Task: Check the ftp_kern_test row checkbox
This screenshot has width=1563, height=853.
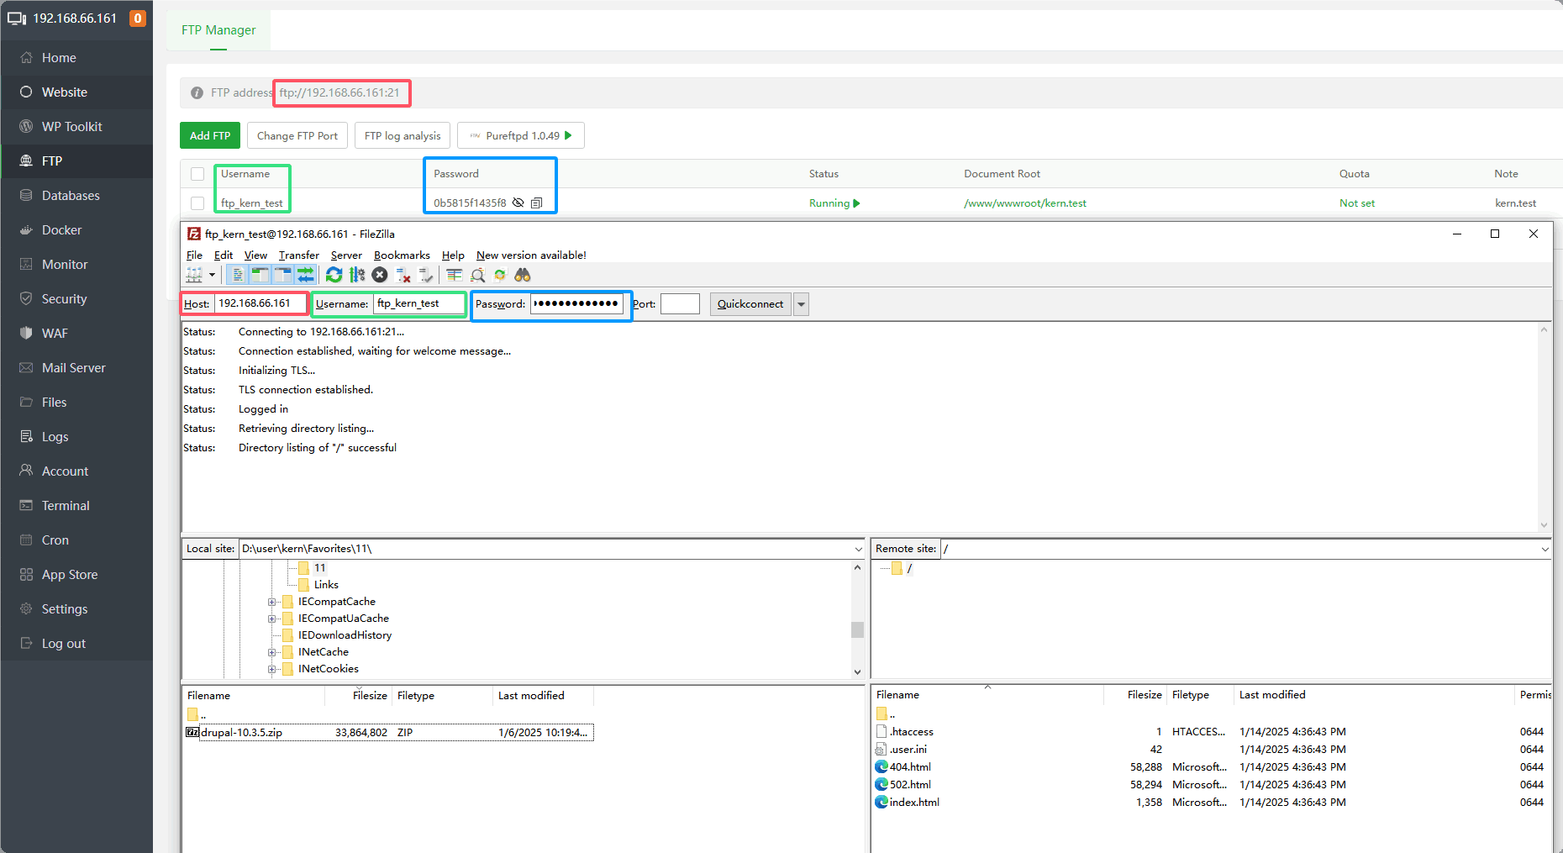Action: (x=197, y=203)
